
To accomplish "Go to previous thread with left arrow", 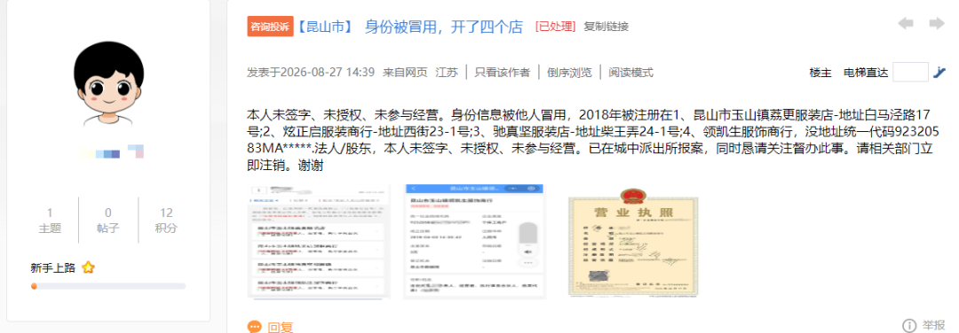I will pos(906,24).
